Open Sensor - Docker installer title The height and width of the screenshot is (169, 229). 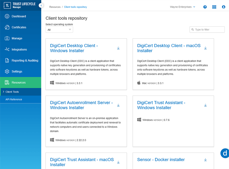(x=161, y=160)
